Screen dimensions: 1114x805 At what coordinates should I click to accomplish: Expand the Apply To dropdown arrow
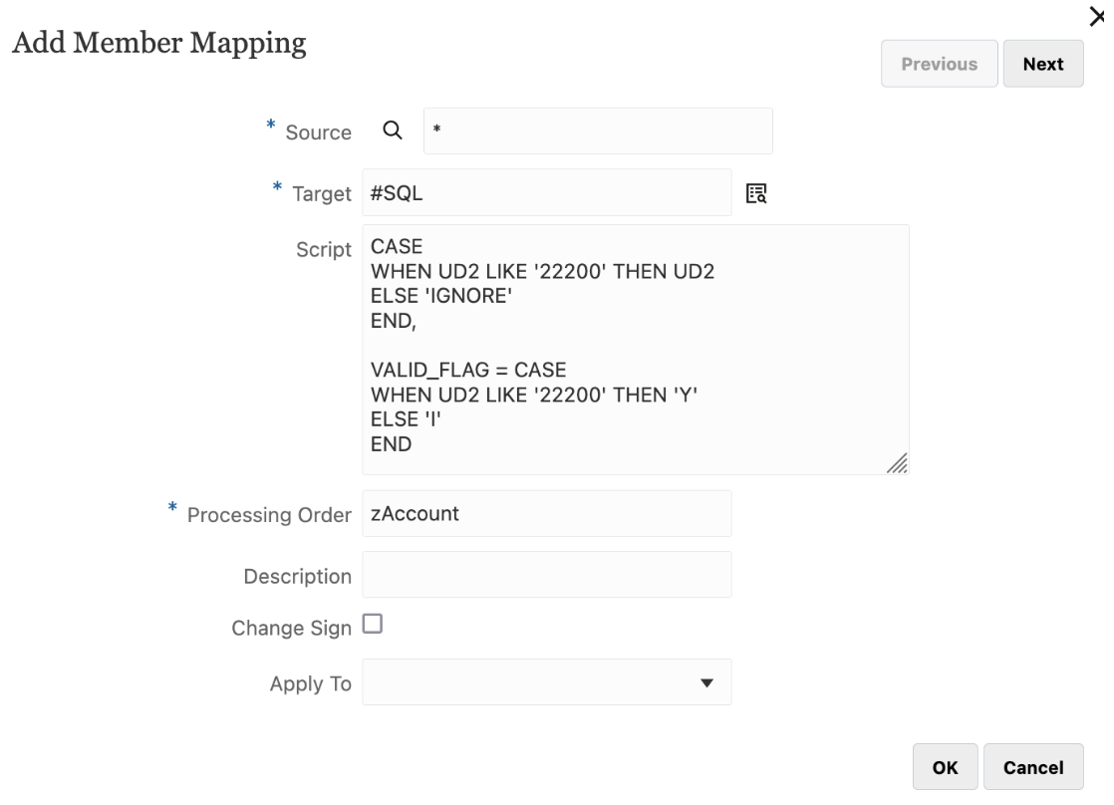pos(706,683)
